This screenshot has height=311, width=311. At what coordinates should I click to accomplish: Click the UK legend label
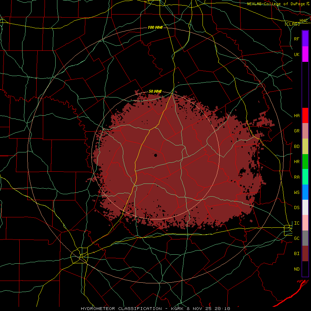click(x=296, y=54)
